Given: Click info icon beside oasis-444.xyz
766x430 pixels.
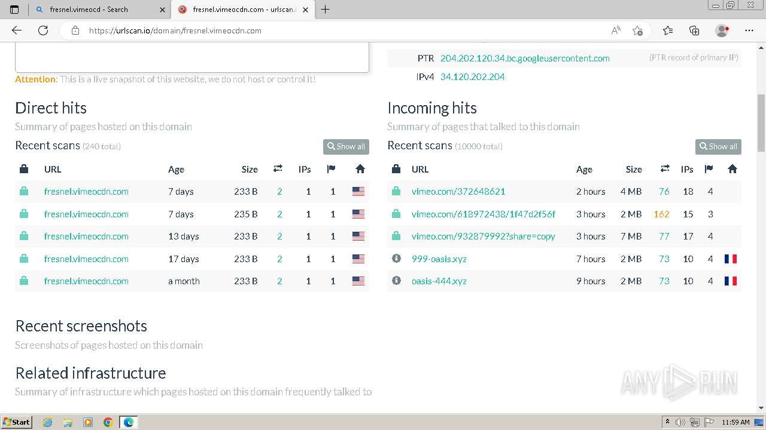Looking at the screenshot, I should [396, 281].
